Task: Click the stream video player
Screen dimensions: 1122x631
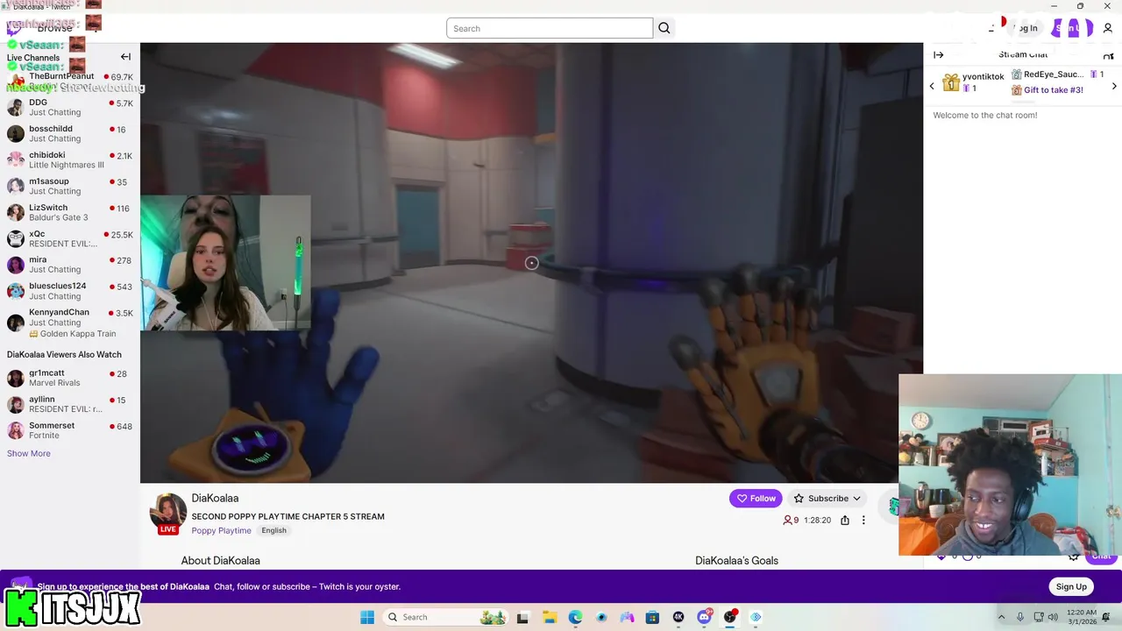Action: [531, 263]
